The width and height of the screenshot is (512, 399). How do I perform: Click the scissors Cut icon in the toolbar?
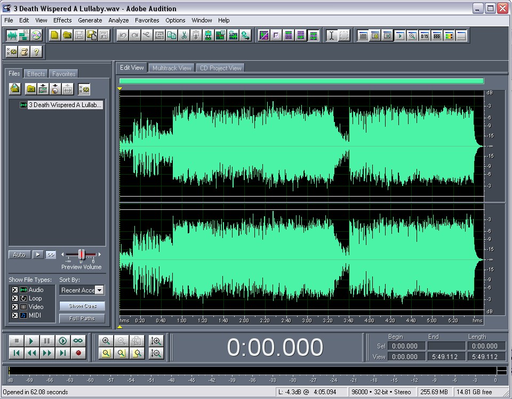pyautogui.click(x=183, y=36)
